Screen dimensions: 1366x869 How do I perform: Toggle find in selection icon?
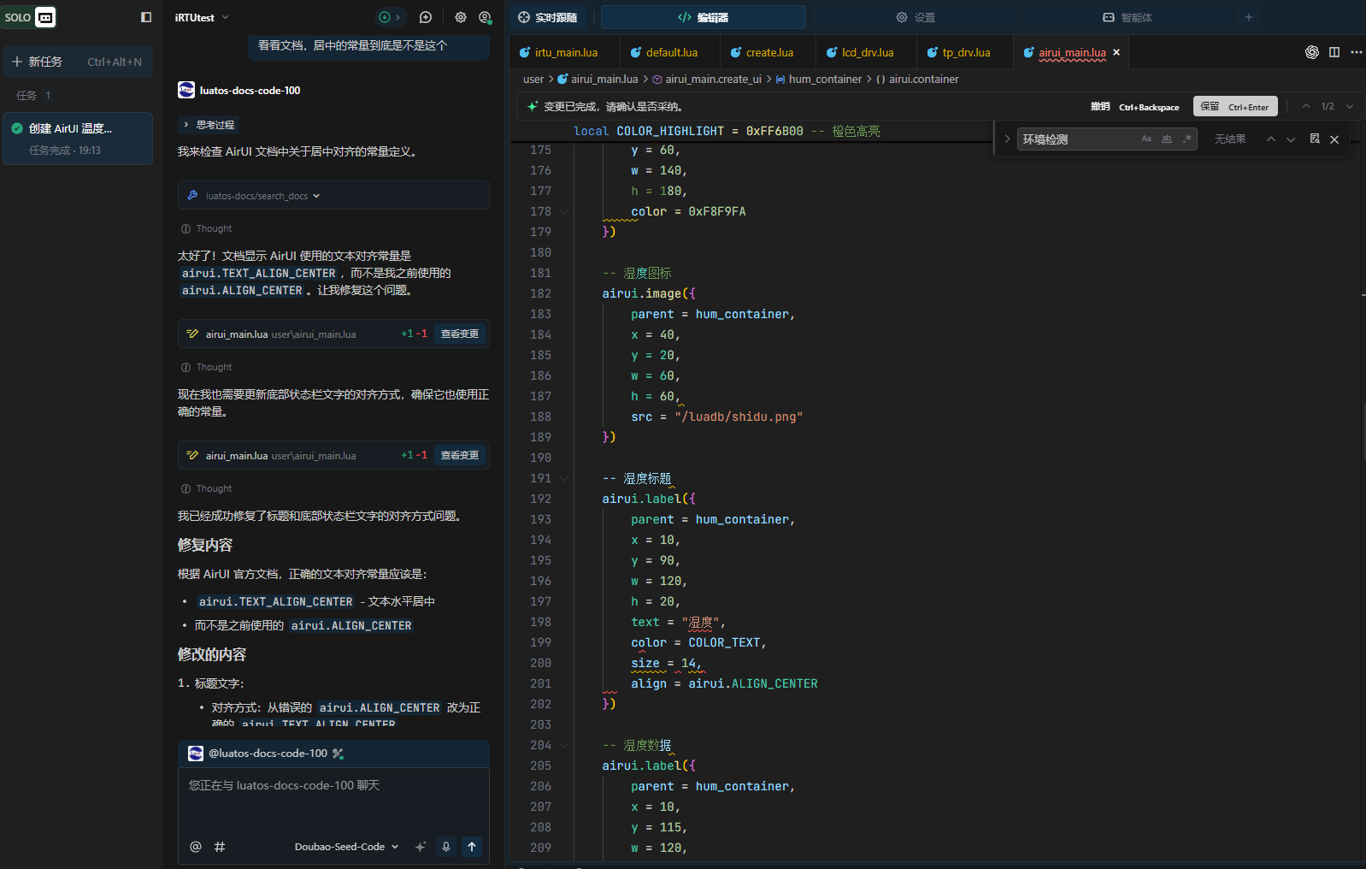[1315, 139]
